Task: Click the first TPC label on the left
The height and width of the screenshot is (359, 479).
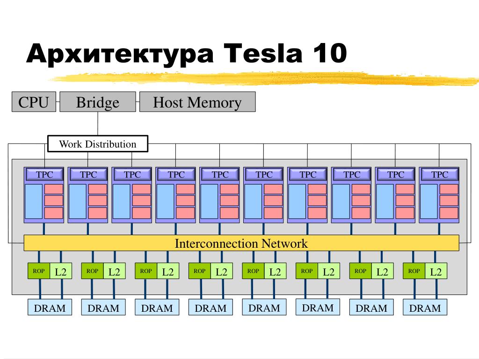Action: click(44, 174)
